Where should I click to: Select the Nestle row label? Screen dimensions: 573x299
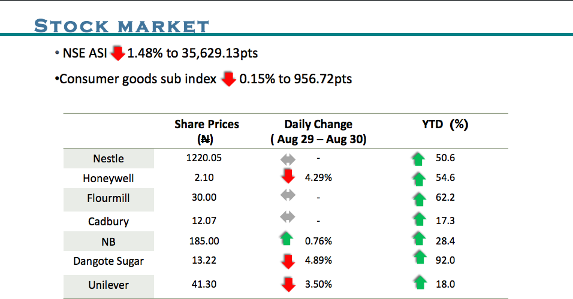(108, 159)
